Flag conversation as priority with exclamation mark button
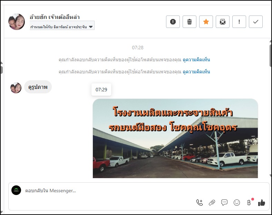272x215 pixels. 239,22
